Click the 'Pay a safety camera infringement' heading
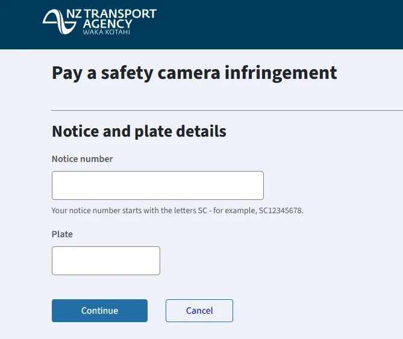The height and width of the screenshot is (339, 403). (x=195, y=73)
